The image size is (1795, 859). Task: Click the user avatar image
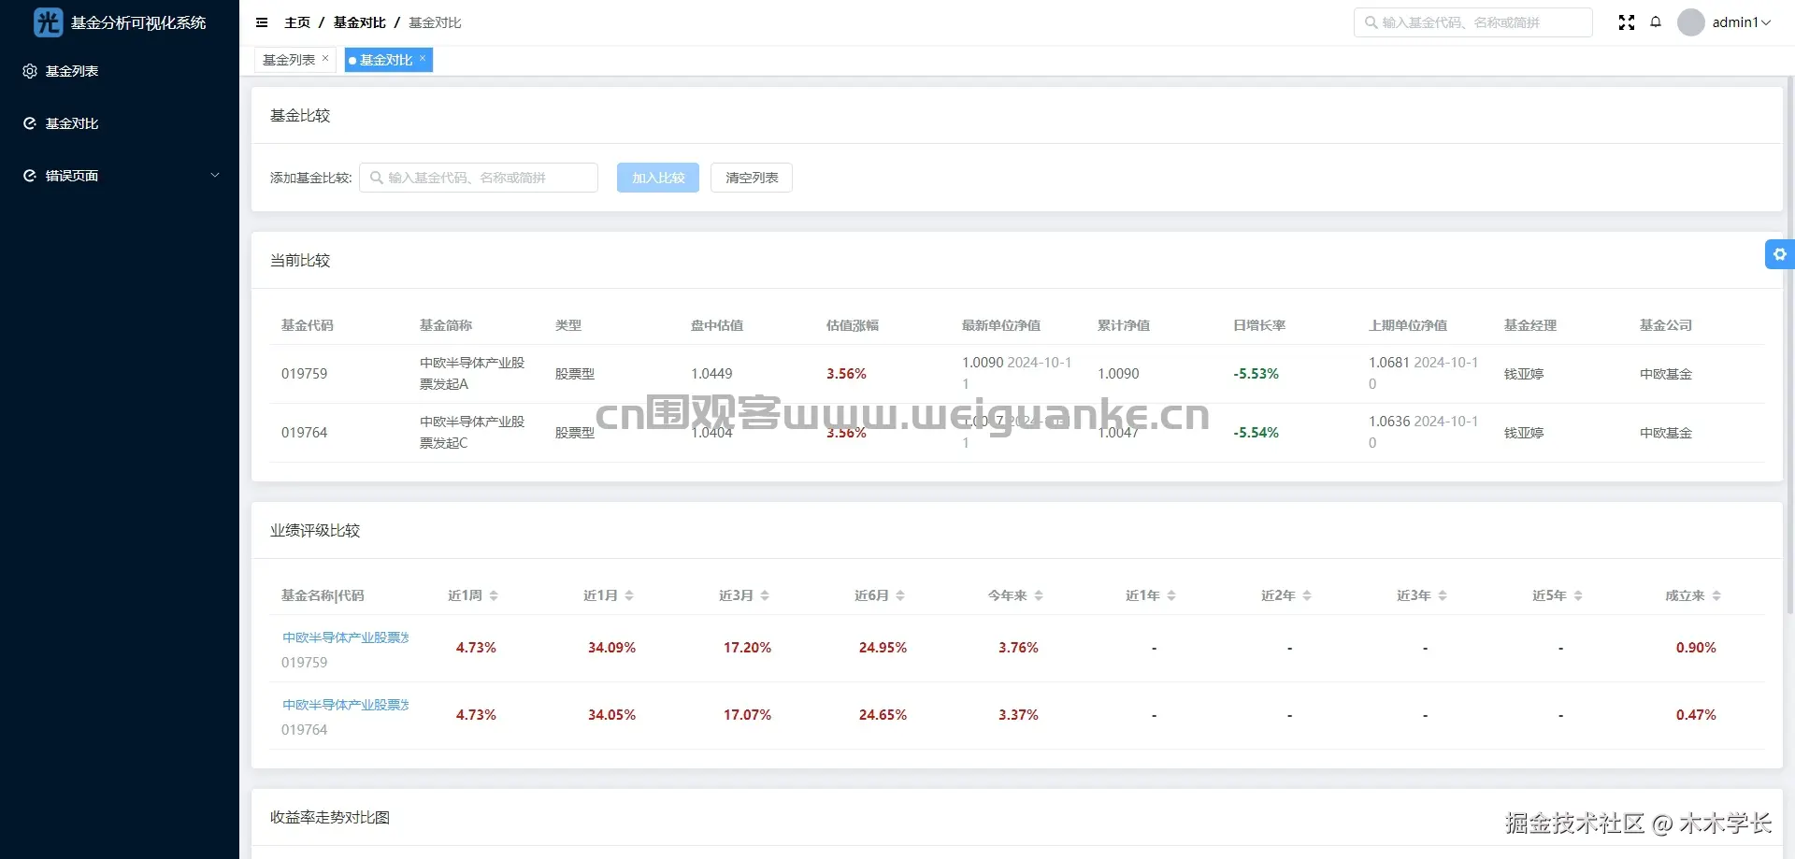(1690, 22)
